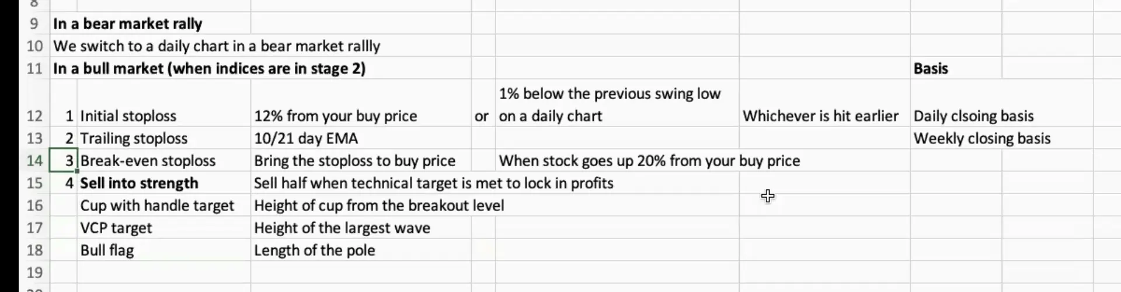Click the 'Break-even stoploss' cell

tap(163, 161)
